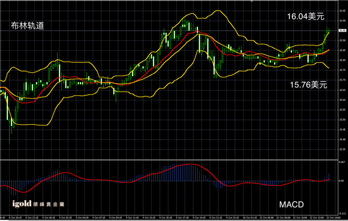Screen dimensions: 348x221
Task: Click the latest candlestick at chart's right edge
Action: pos(329,31)
